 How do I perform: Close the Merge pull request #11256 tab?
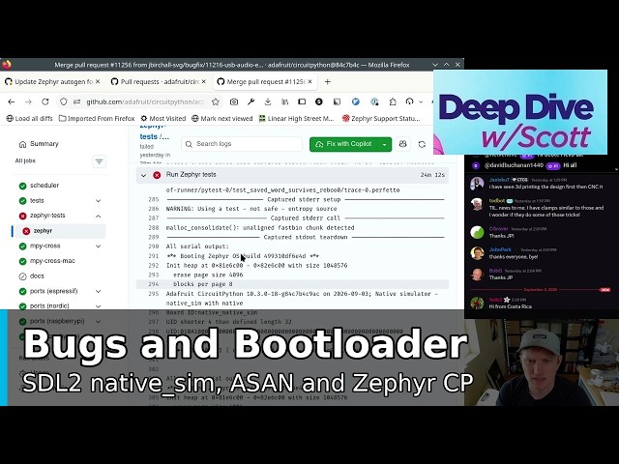(310, 81)
